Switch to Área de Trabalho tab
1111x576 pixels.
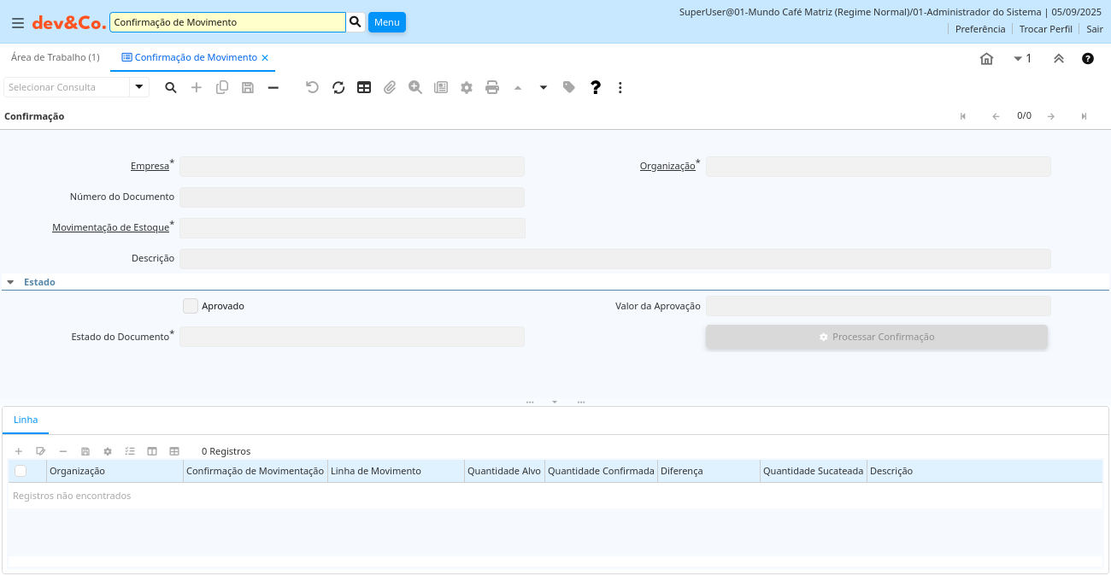pos(55,57)
